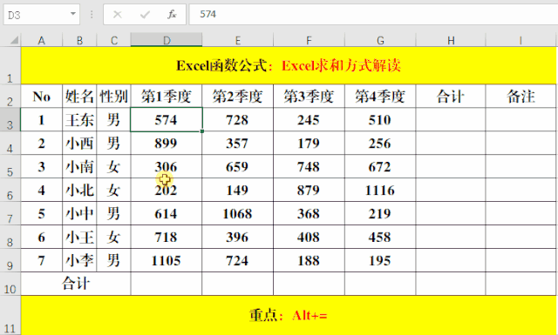558x335 pixels.
Task: Click the '第3季度' header cell
Action: pyautogui.click(x=309, y=97)
